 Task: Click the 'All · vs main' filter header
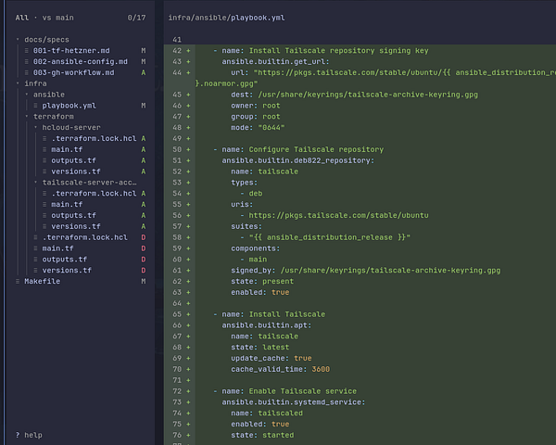pos(44,18)
